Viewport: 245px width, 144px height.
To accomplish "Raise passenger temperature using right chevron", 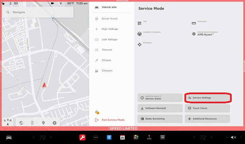I will click(x=212, y=137).
